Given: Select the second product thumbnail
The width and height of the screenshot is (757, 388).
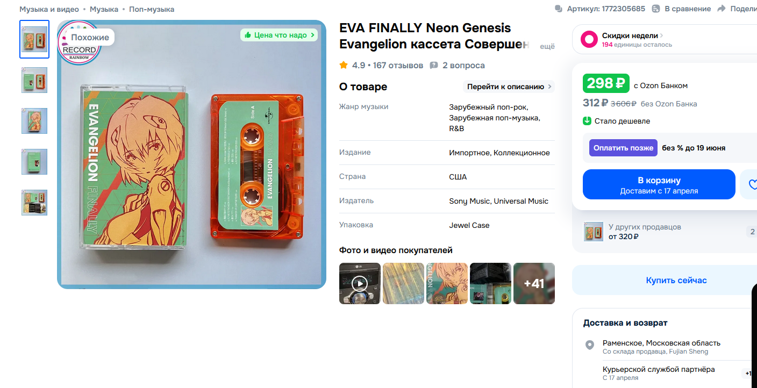Looking at the screenshot, I should pos(34,80).
